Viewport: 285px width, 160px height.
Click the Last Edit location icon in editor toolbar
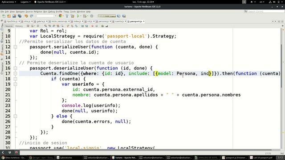28,26
